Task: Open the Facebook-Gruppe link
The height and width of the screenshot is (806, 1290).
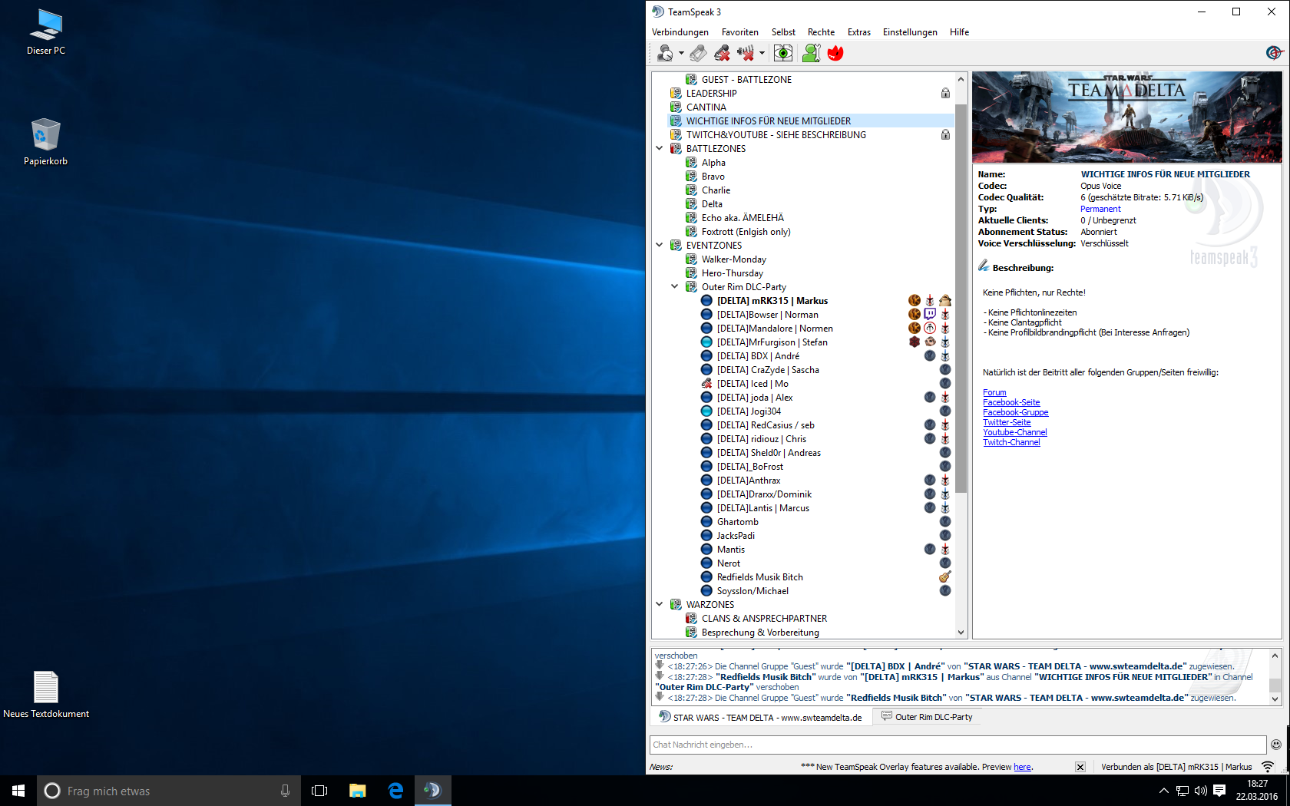Action: (1015, 412)
